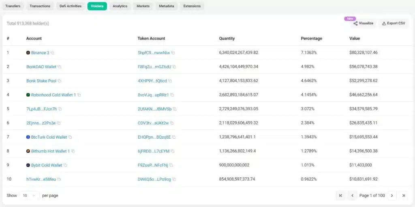Image resolution: width=415 pixels, height=207 pixels.
Task: Open token account link F9ZosP...NFcFNj
Action: [x=153, y=165]
